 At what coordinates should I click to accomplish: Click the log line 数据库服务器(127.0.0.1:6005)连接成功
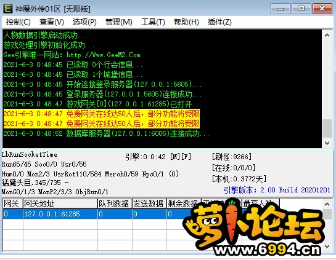pyautogui.click(x=106, y=133)
